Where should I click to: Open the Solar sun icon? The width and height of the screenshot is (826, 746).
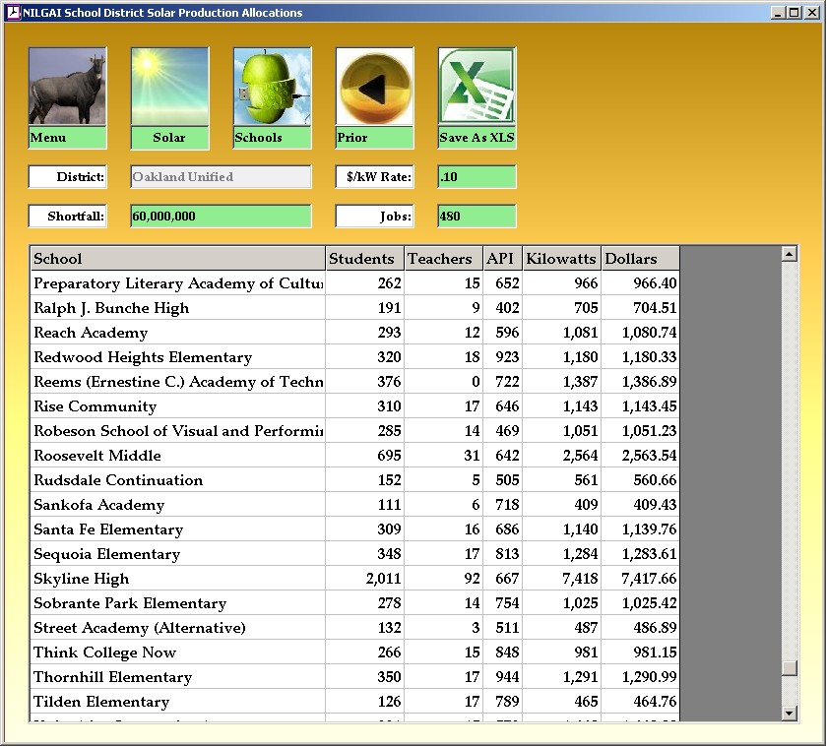click(169, 87)
